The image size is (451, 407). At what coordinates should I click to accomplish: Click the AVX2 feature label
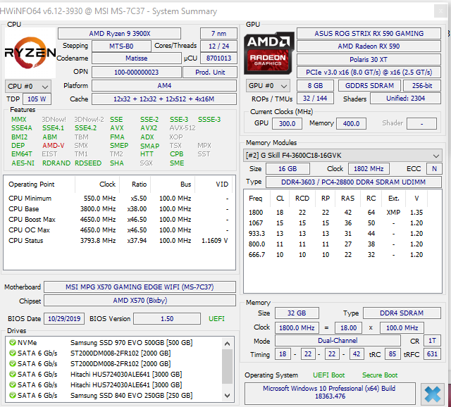(149, 128)
